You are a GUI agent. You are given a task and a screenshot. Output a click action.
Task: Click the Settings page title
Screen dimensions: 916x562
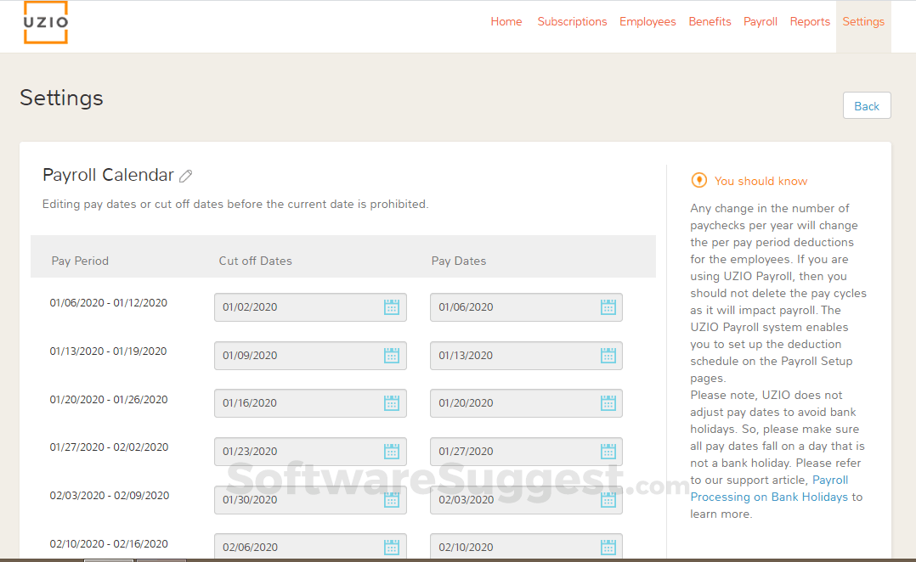(61, 98)
